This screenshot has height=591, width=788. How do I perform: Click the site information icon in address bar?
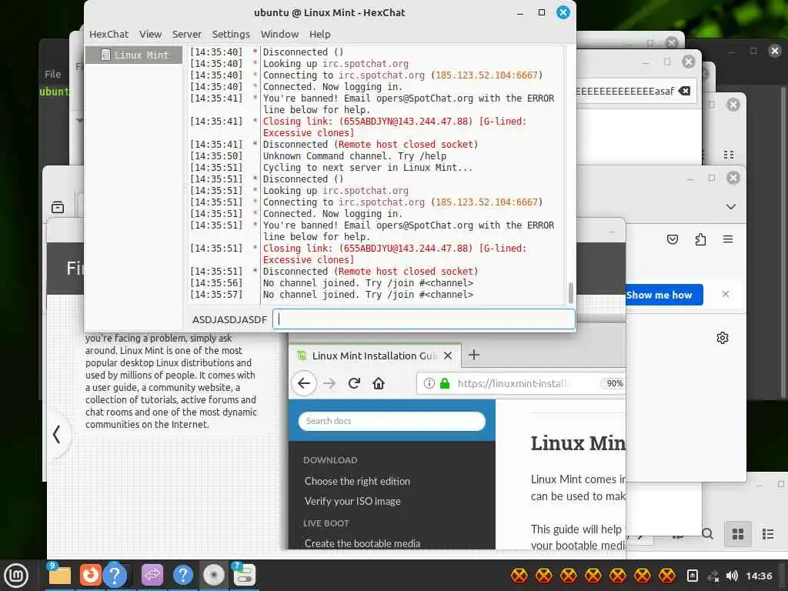point(429,383)
